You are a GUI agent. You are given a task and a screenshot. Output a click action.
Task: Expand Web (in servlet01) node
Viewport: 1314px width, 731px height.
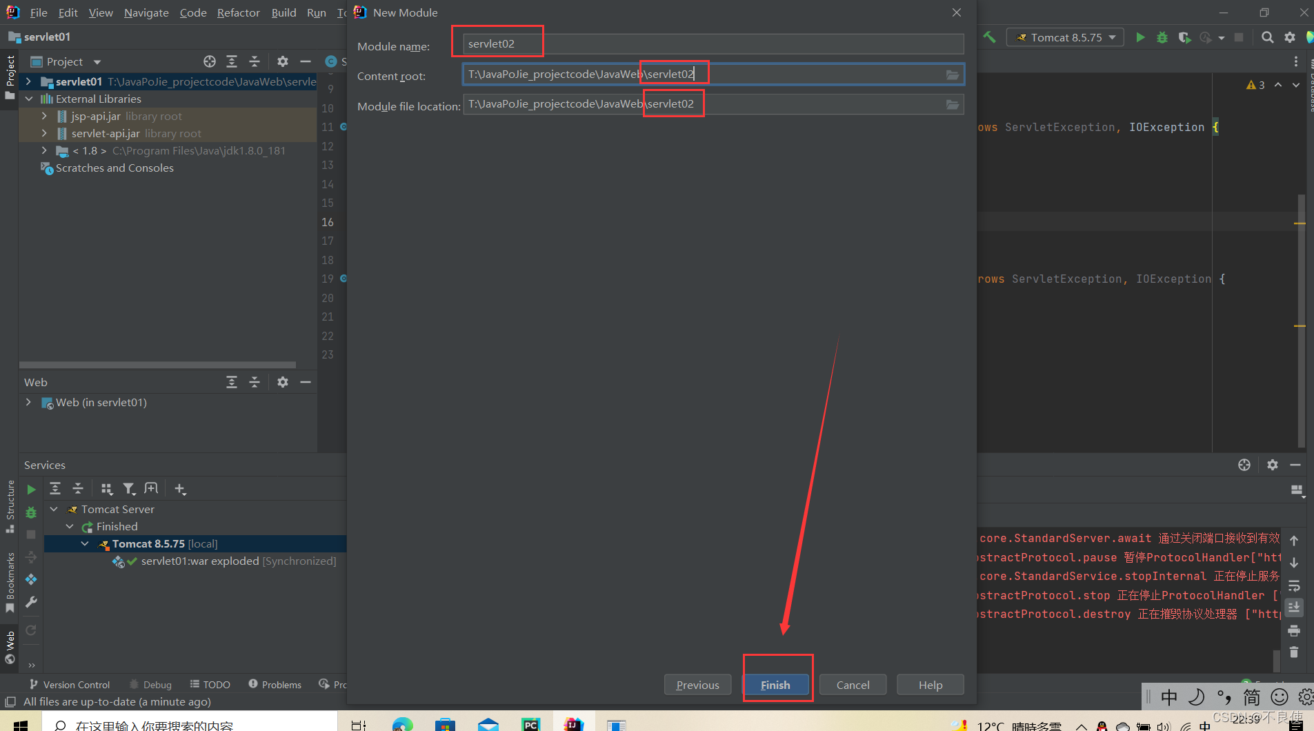(x=28, y=402)
